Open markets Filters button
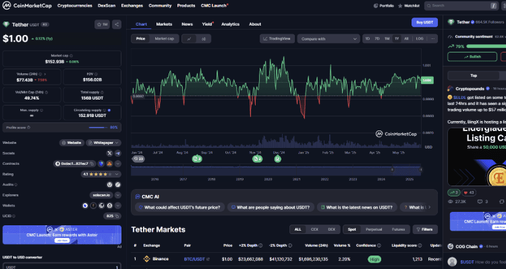 click(x=425, y=229)
